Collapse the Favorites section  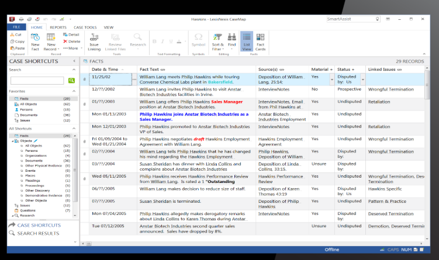(x=74, y=91)
